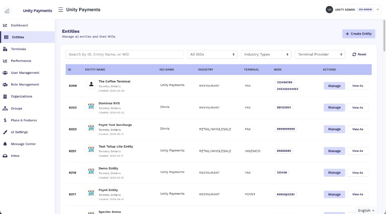The width and height of the screenshot is (386, 214).
Task: Open the All ISOs dropdown
Action: point(212,54)
